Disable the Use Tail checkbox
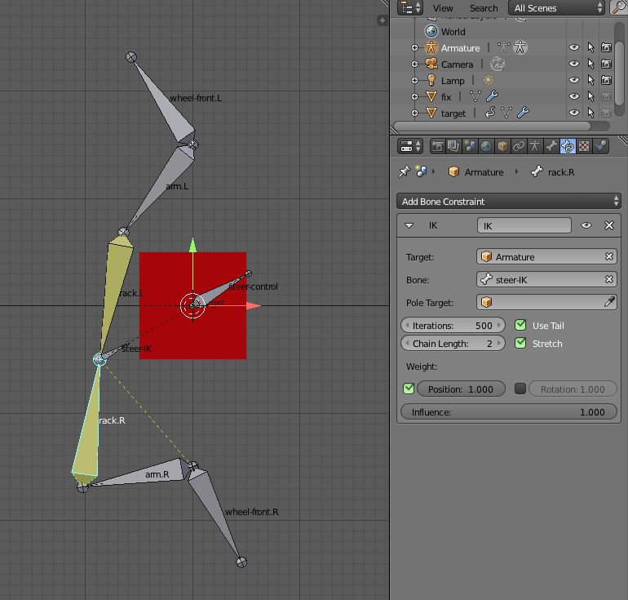Screen dimensions: 628x600 [520, 326]
